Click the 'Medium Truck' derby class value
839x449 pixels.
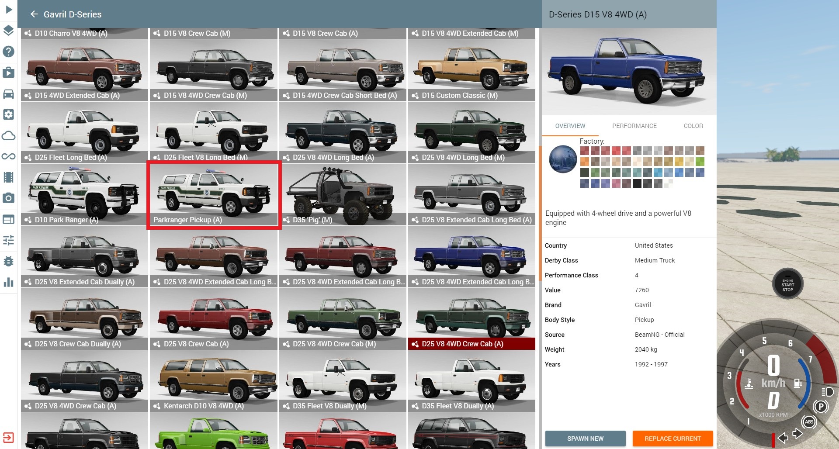[x=655, y=260]
